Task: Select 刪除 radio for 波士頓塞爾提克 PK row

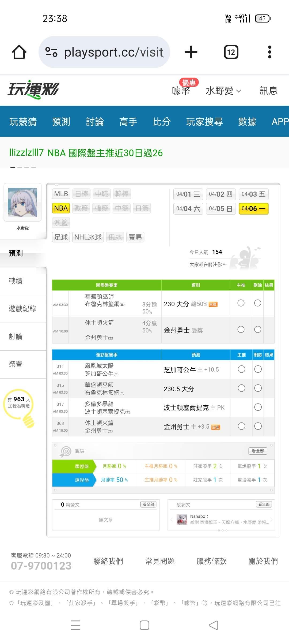Action: coord(258,407)
